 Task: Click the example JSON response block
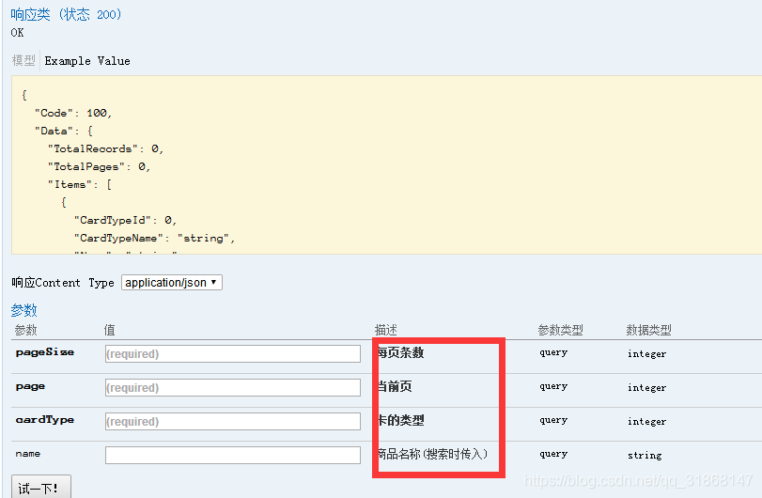click(x=386, y=164)
